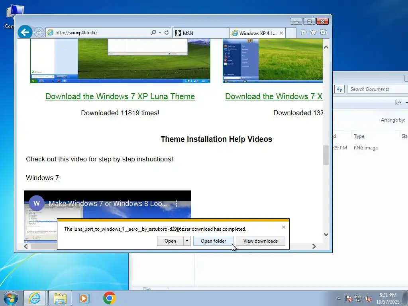Image resolution: width=408 pixels, height=306 pixels.
Task: Click the search magnifier in address bar
Action: coord(153,32)
